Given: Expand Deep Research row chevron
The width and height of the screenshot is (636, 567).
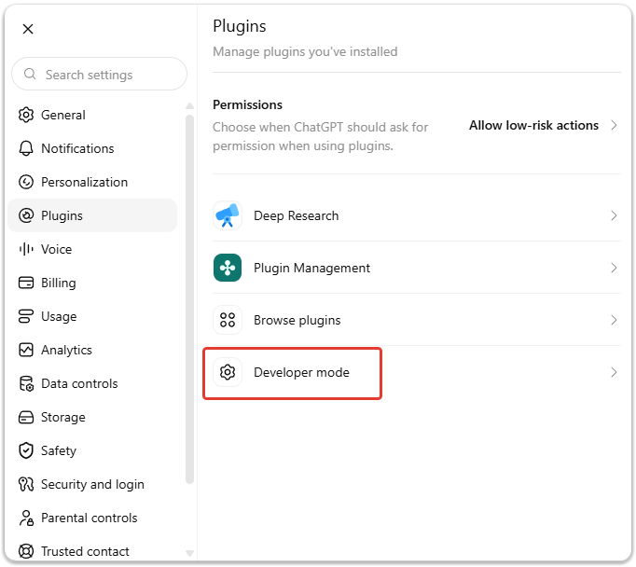Looking at the screenshot, I should [x=614, y=215].
